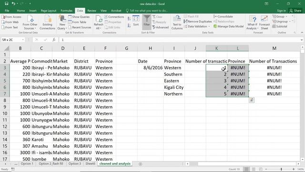The width and height of the screenshot is (305, 172).
Task: Switch to the Review tab
Action: (91, 11)
